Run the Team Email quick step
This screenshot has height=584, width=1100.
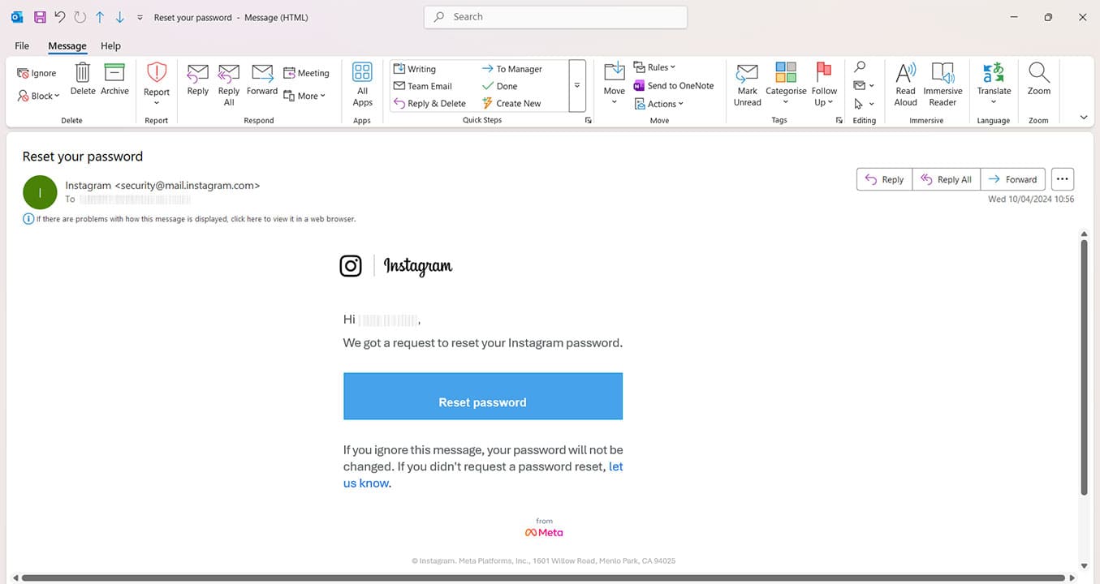tap(423, 86)
